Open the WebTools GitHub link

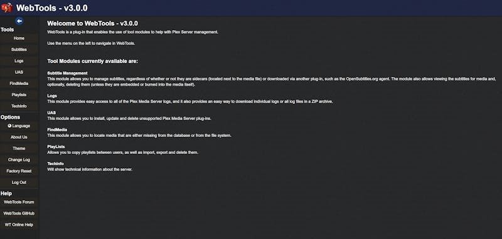tap(19, 213)
